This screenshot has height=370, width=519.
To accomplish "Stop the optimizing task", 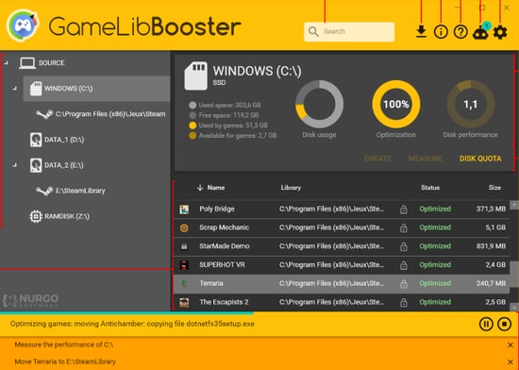I will [504, 324].
